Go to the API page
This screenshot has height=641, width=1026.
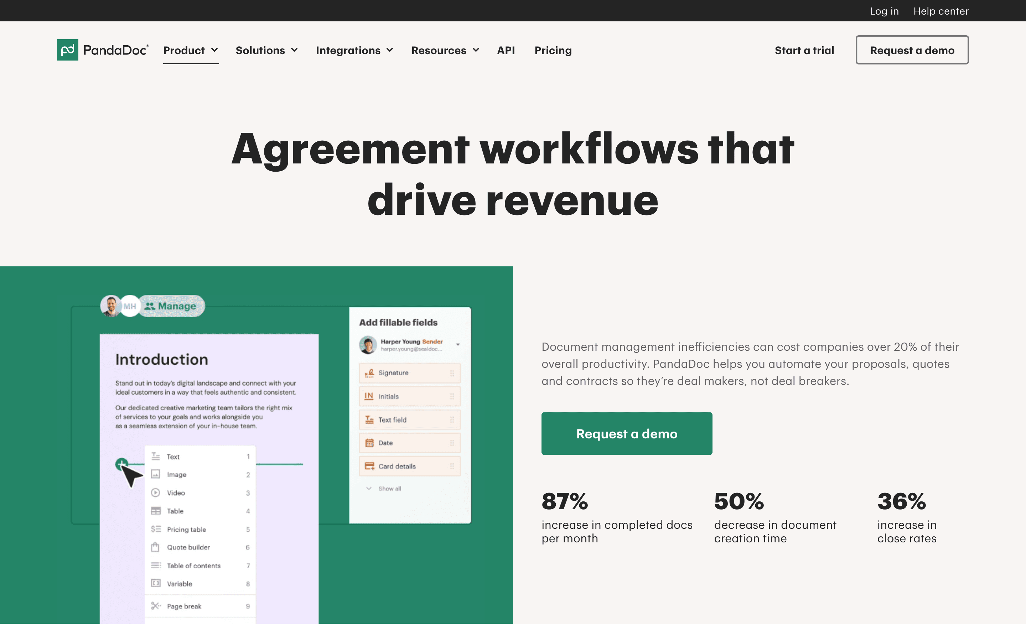pyautogui.click(x=506, y=51)
